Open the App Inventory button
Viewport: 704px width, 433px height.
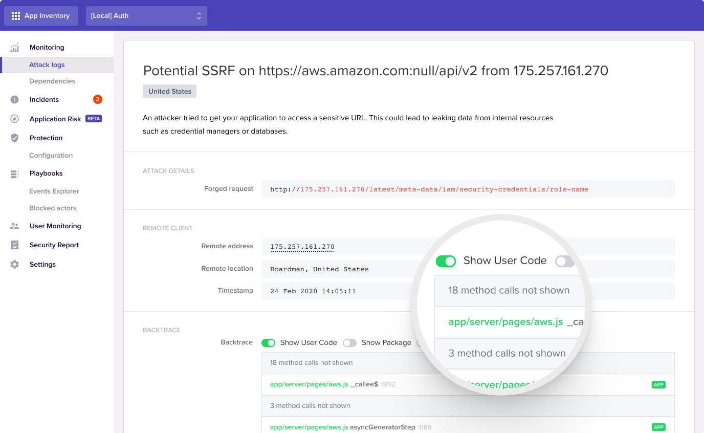[41, 16]
